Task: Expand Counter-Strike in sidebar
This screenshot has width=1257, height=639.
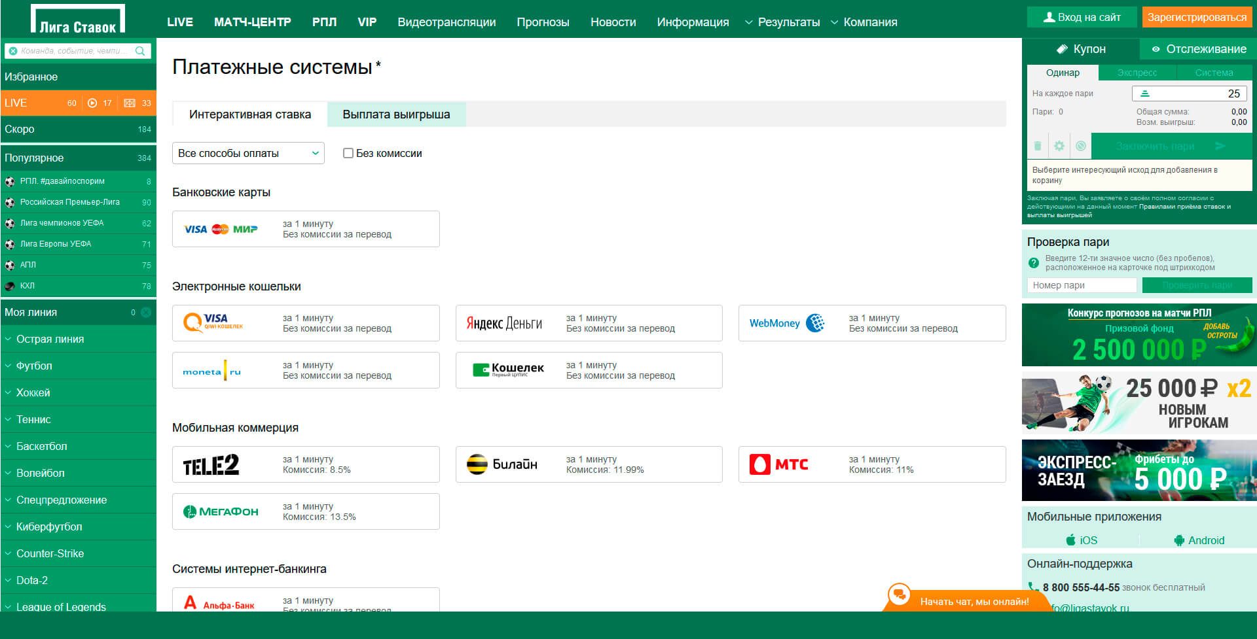Action: [79, 553]
